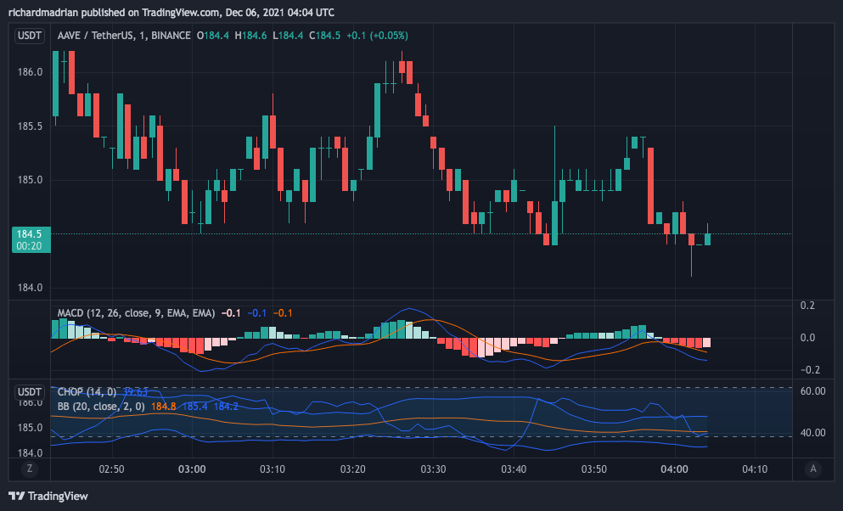Click the A auto-scale button

pyautogui.click(x=813, y=469)
